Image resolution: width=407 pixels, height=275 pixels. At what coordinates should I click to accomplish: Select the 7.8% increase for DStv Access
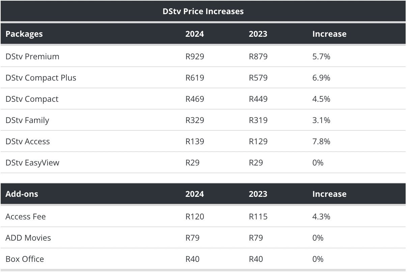tap(321, 142)
